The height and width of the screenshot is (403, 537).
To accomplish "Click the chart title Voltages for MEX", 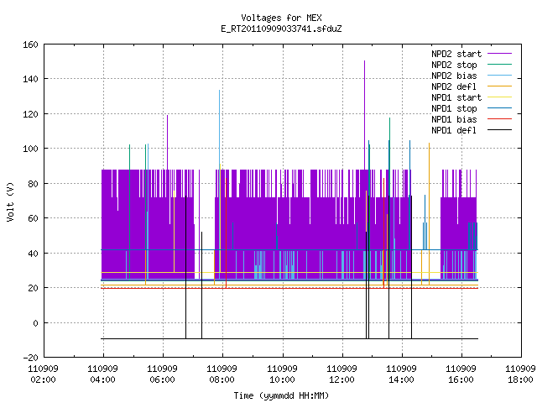I will pyautogui.click(x=281, y=18).
